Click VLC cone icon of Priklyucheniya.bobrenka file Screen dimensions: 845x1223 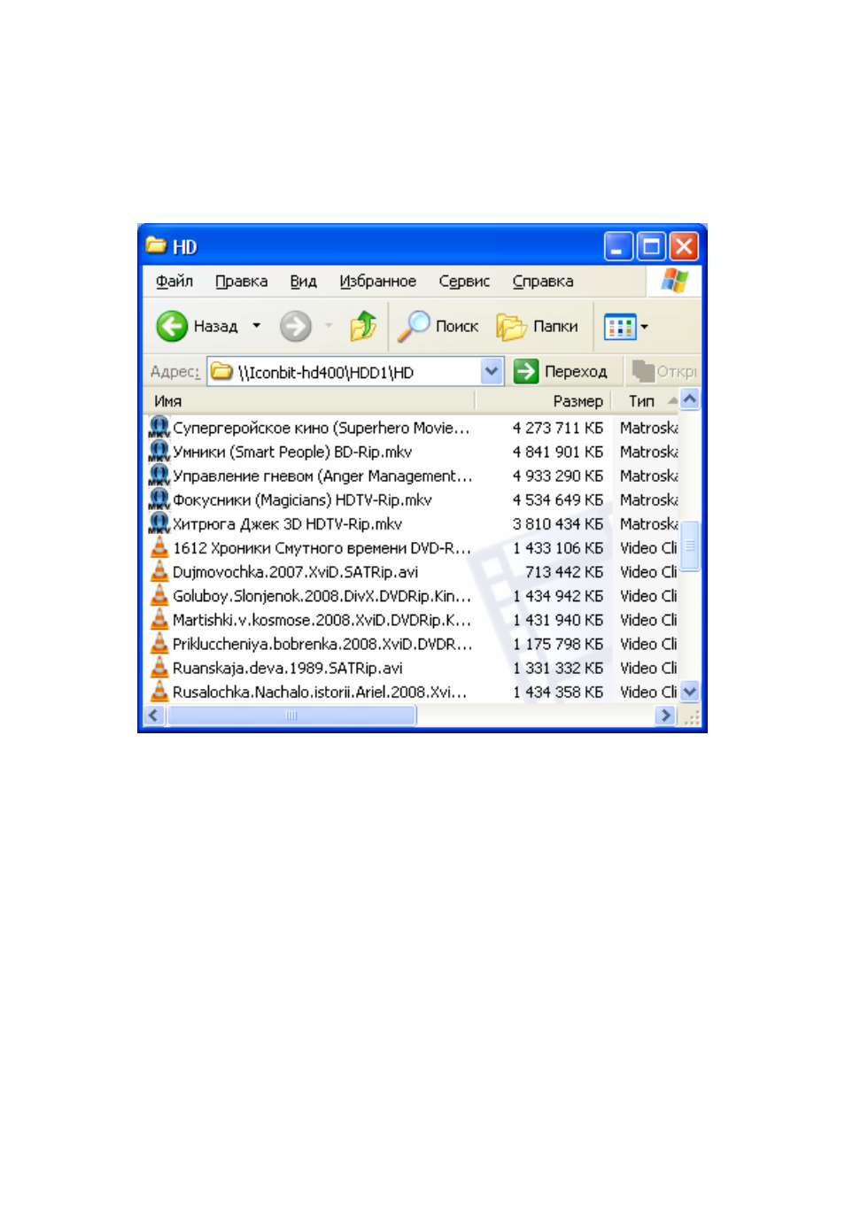pyautogui.click(x=159, y=643)
